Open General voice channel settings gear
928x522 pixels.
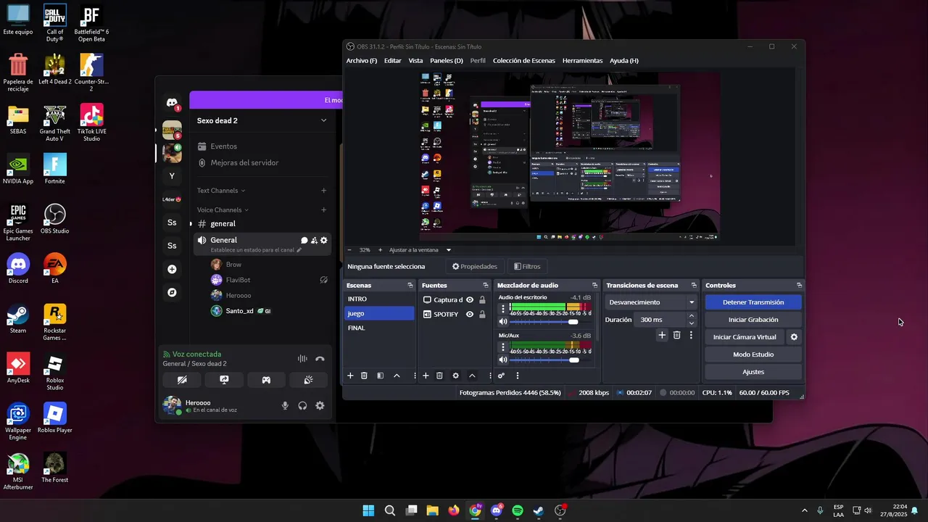324,240
